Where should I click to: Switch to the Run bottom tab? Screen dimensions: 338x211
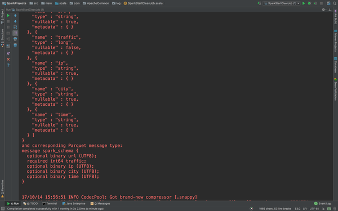[13, 204]
